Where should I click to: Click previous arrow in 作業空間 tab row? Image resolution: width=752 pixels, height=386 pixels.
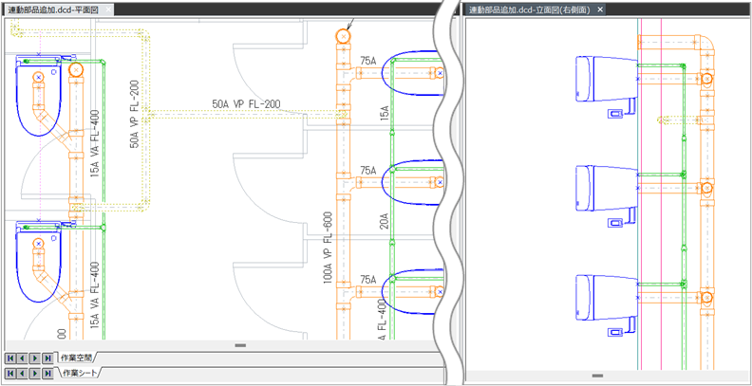click(x=23, y=358)
